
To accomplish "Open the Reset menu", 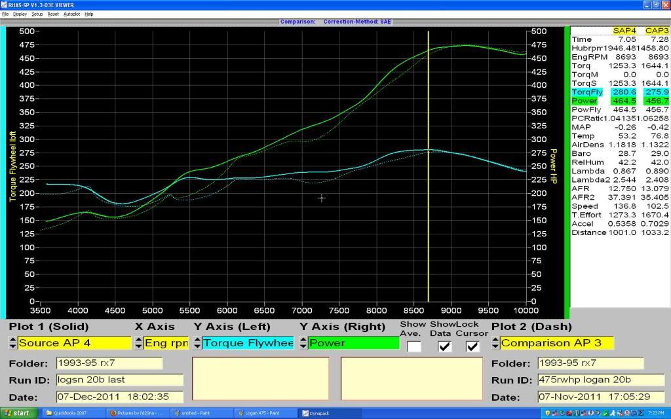I will 53,14.
